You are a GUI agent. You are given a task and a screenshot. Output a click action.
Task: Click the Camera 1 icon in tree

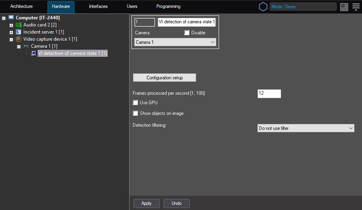coord(26,46)
